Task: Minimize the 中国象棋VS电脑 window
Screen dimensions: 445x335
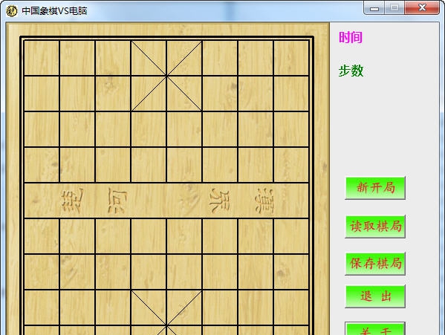Action: (374, 8)
